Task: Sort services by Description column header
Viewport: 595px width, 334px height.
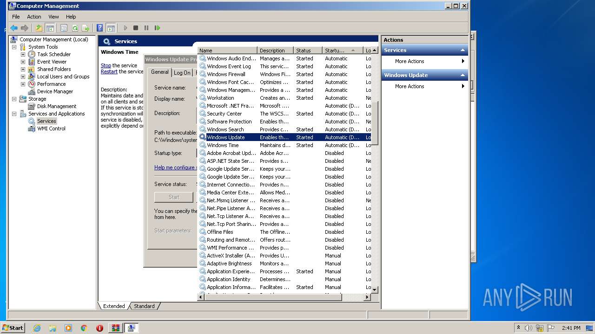Action: 276,51
